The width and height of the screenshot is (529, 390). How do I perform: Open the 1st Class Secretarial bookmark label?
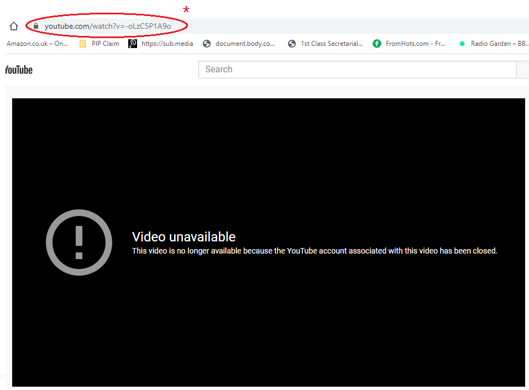[x=332, y=44]
